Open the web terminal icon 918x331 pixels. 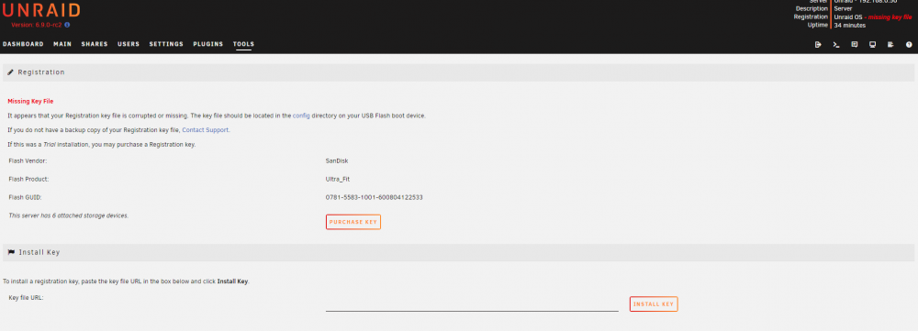836,44
